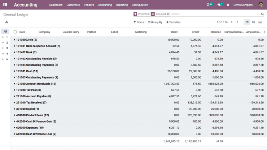Switch to list view icon

pyautogui.click(x=247, y=22)
